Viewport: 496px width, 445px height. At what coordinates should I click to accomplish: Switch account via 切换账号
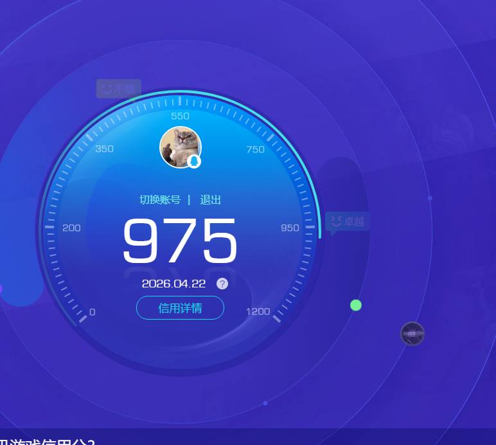[160, 200]
